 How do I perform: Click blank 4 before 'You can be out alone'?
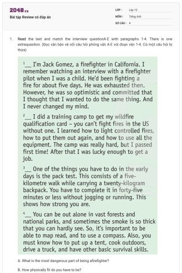(x=28, y=215)
